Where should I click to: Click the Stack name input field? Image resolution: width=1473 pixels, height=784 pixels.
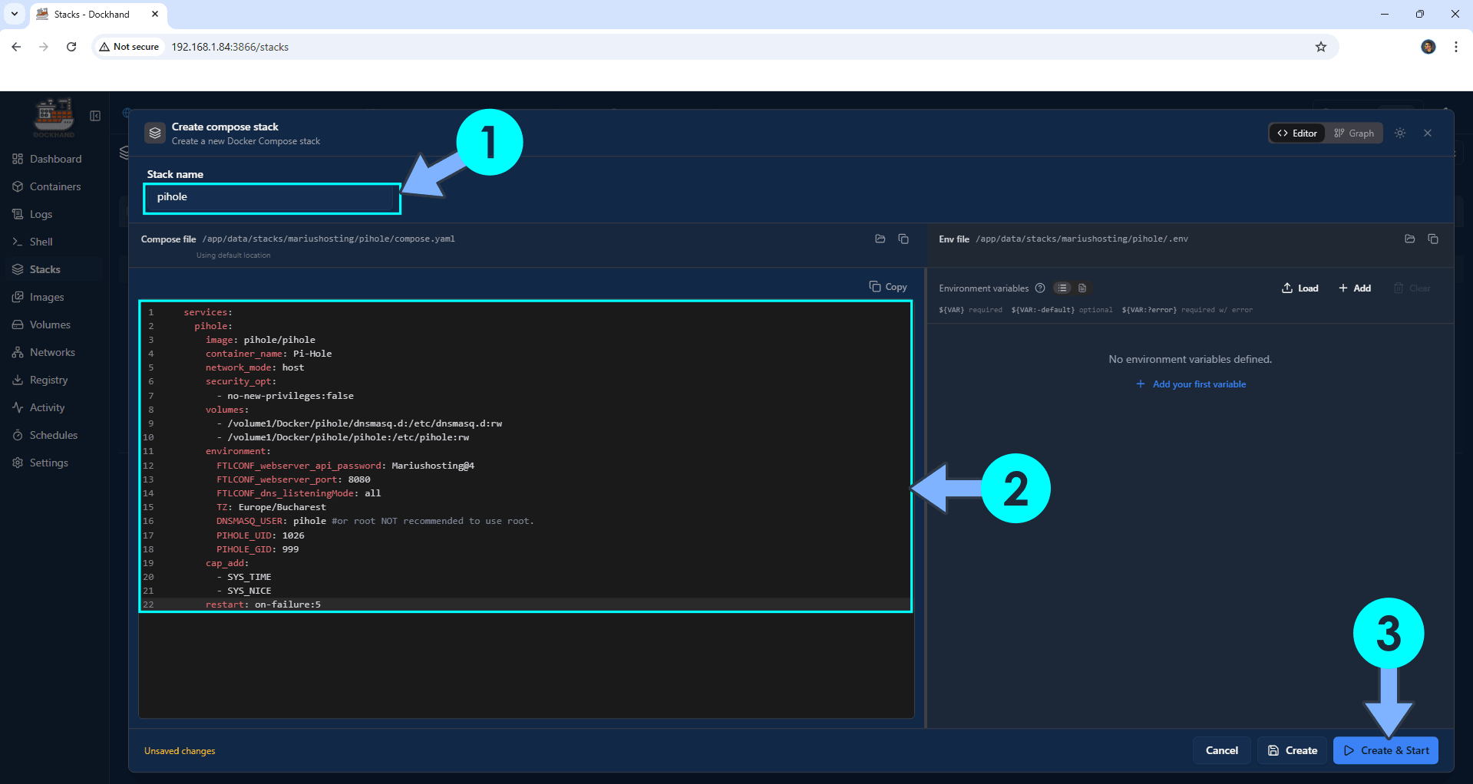[x=272, y=198]
